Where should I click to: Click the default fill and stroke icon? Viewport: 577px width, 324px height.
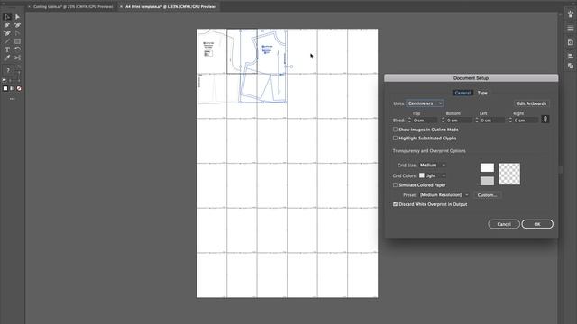pyautogui.click(x=5, y=80)
